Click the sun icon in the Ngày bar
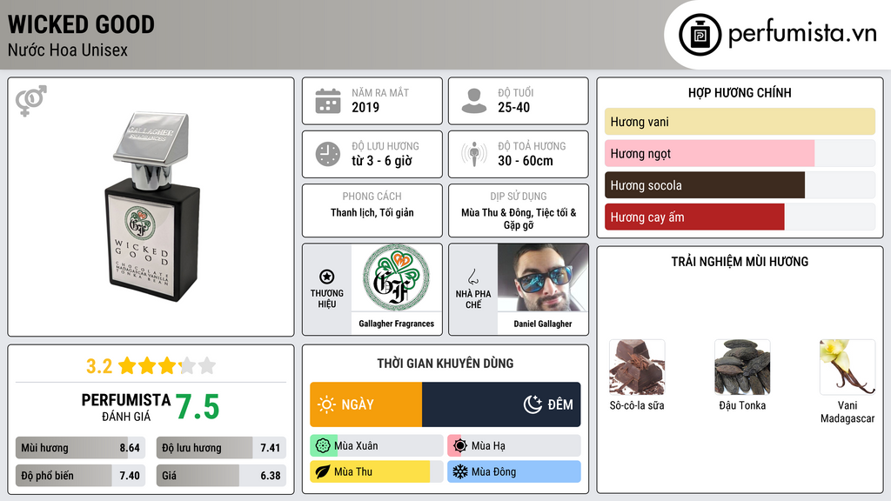 327,404
